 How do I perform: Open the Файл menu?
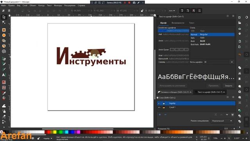coord(4,5)
